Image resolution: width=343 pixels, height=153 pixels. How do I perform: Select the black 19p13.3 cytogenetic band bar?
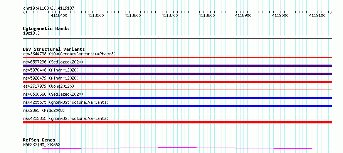click(x=177, y=37)
